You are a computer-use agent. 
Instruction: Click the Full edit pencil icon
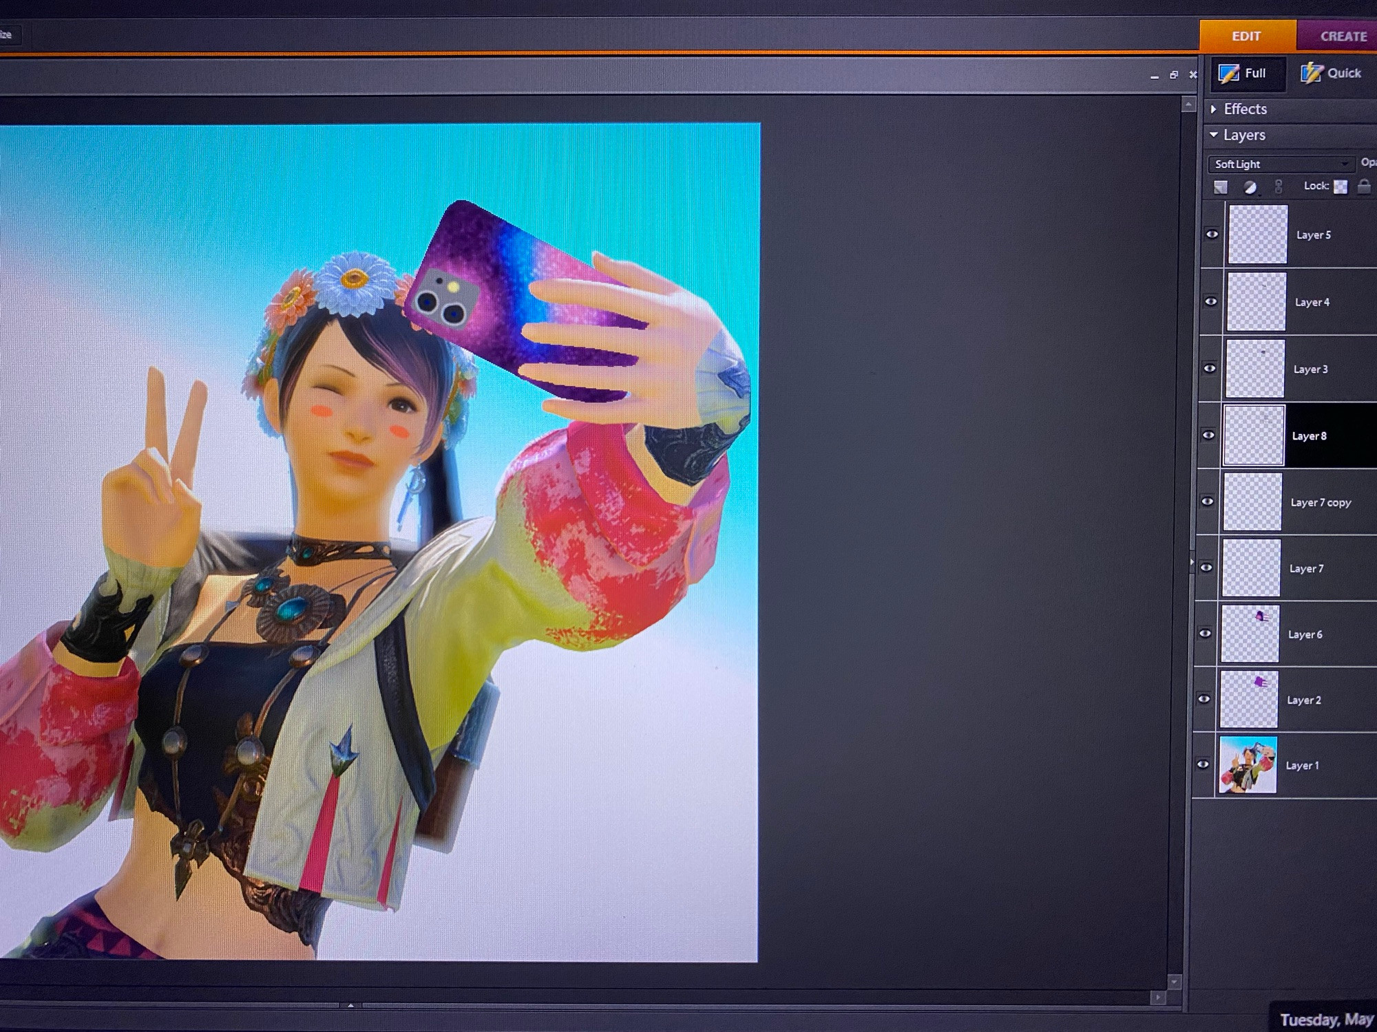1228,73
